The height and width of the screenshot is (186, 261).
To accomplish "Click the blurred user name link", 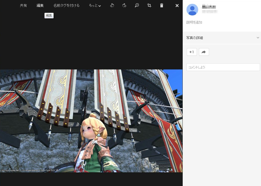I will coord(209,7).
